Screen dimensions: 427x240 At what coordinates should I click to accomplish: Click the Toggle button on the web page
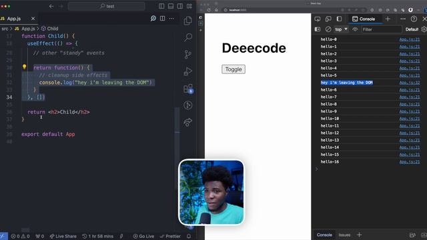[234, 69]
